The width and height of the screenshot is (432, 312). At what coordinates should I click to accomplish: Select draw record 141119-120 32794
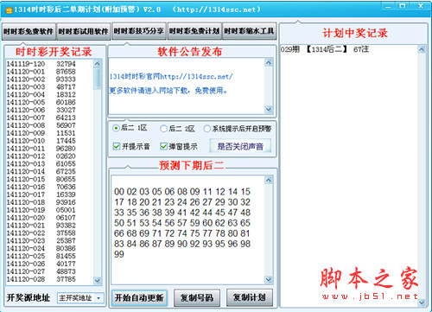pos(41,64)
